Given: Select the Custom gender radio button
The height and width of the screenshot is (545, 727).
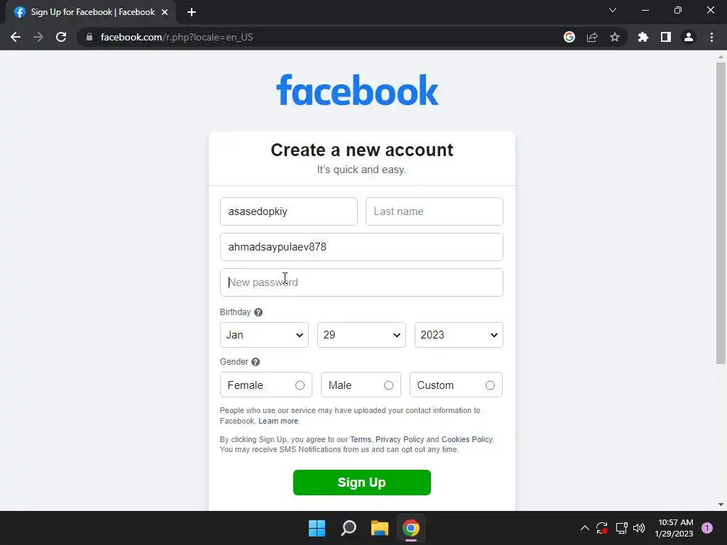Looking at the screenshot, I should (x=490, y=385).
